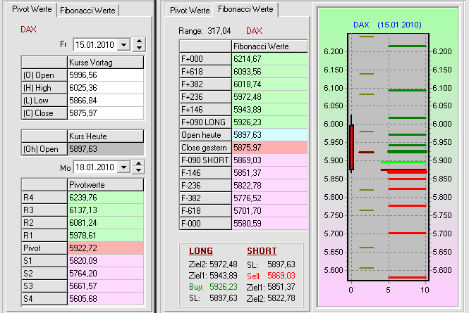Click Pivot value 5922,72

[105, 248]
